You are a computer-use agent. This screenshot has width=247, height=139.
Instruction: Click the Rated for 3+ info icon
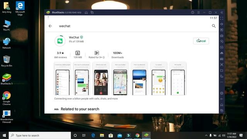click(x=104, y=58)
